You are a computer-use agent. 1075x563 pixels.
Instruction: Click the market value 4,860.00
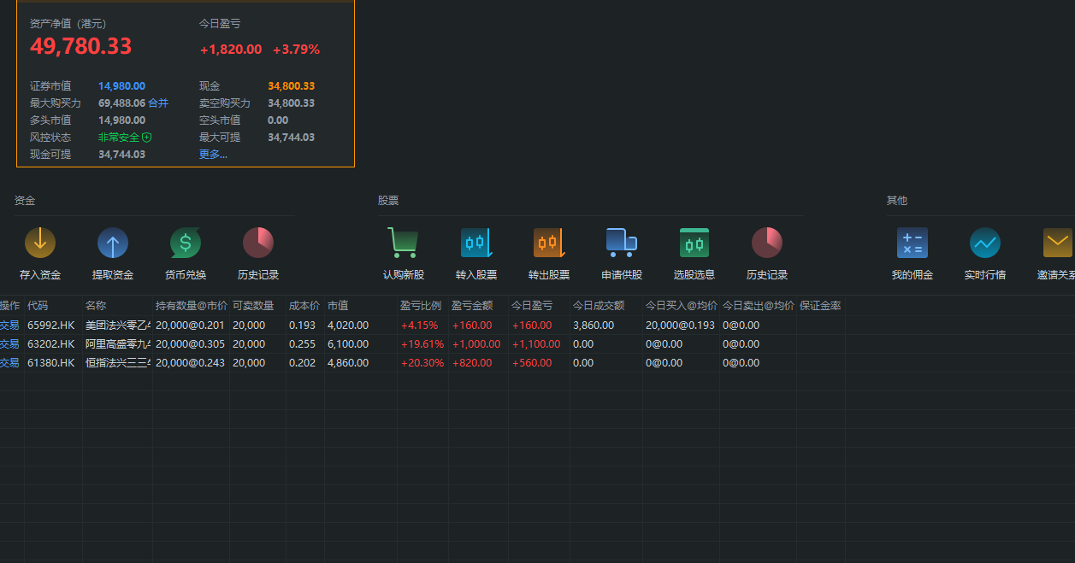pos(348,363)
